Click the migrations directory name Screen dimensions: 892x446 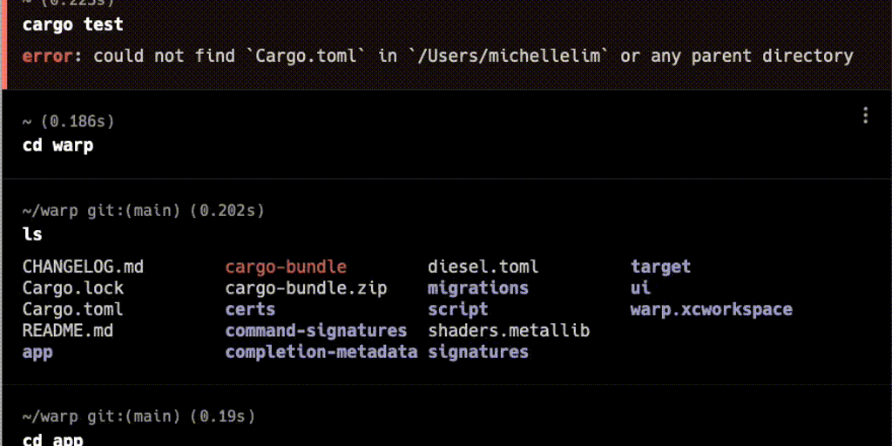(x=478, y=287)
